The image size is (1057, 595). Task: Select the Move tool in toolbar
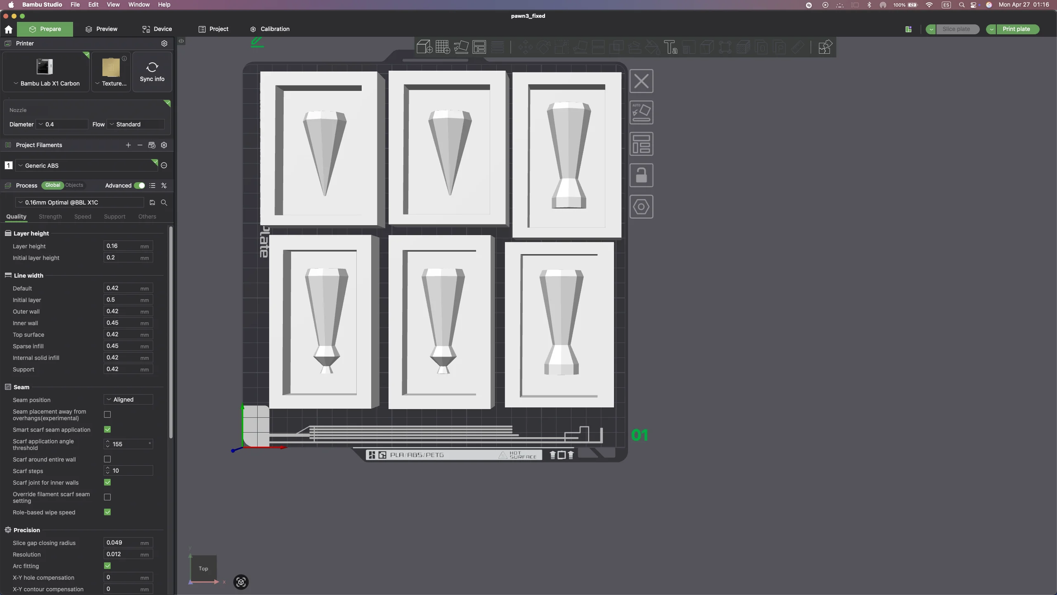525,47
